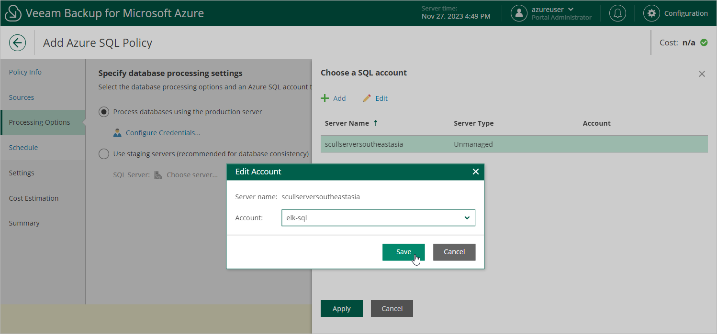Click the Edit link in SQL account panel

point(381,98)
